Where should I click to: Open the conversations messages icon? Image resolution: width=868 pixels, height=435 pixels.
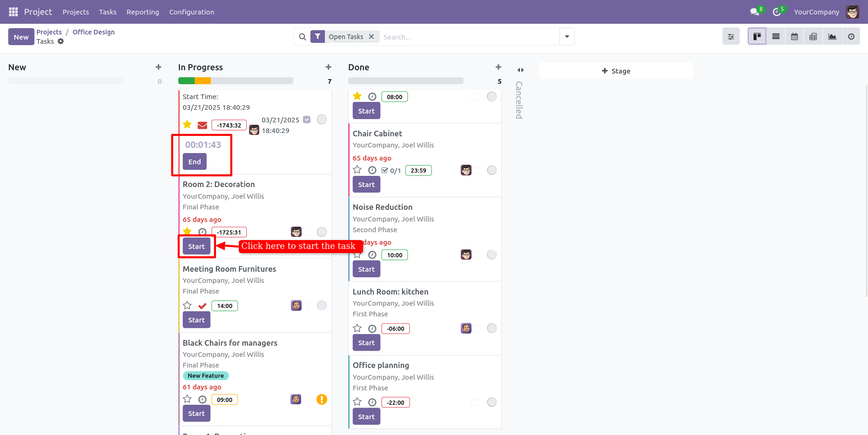point(754,12)
